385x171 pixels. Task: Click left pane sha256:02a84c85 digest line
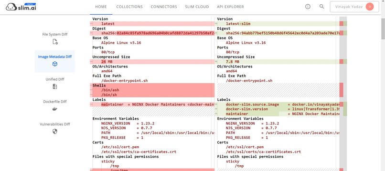coord(152,33)
